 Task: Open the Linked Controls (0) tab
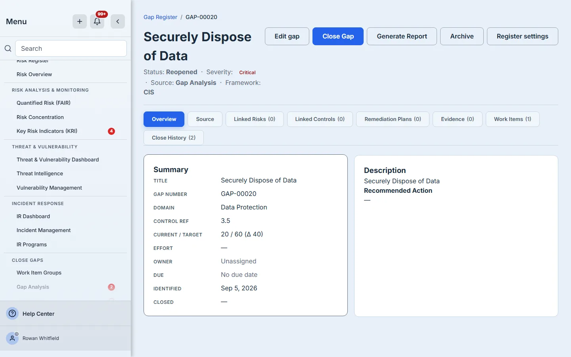tap(320, 119)
